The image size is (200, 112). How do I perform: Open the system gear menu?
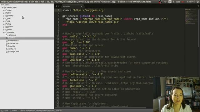pos(197,2)
